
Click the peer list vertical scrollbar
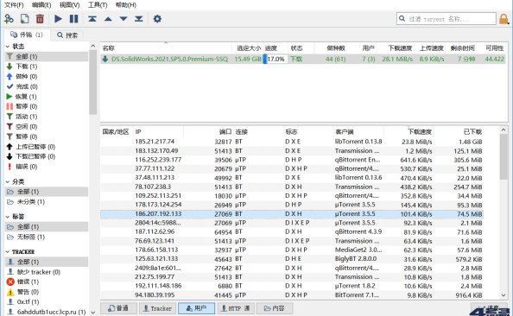click(503, 212)
